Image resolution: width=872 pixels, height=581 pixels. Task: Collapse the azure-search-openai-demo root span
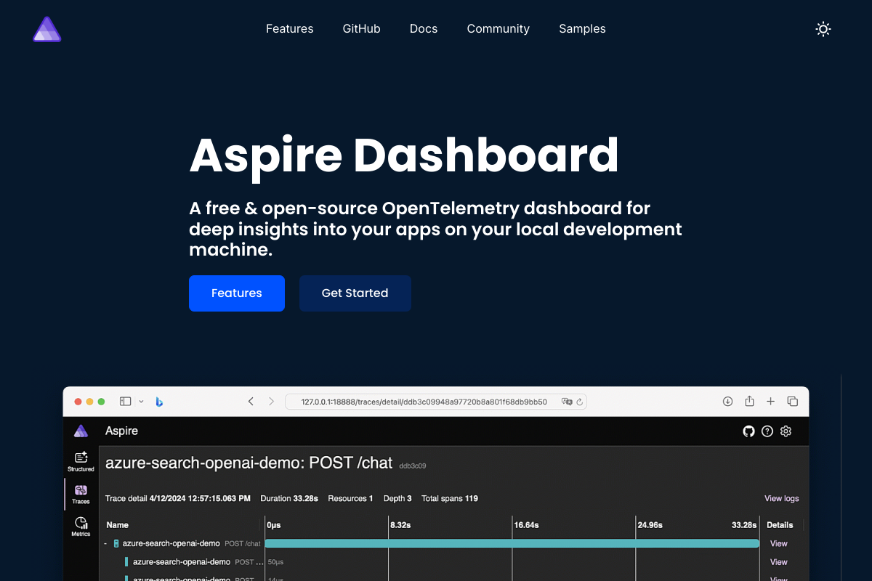pos(105,543)
